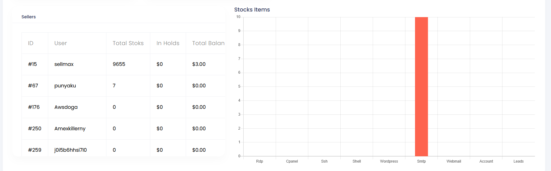Select the Awsdoga user entry
This screenshot has height=171, width=551.
point(66,107)
